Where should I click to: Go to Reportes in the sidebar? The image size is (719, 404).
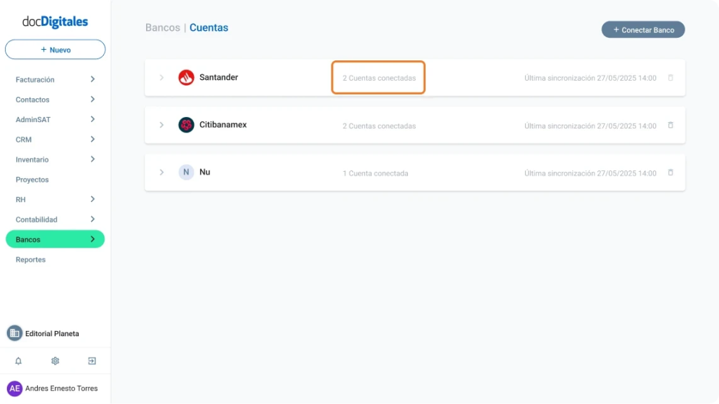click(x=31, y=260)
